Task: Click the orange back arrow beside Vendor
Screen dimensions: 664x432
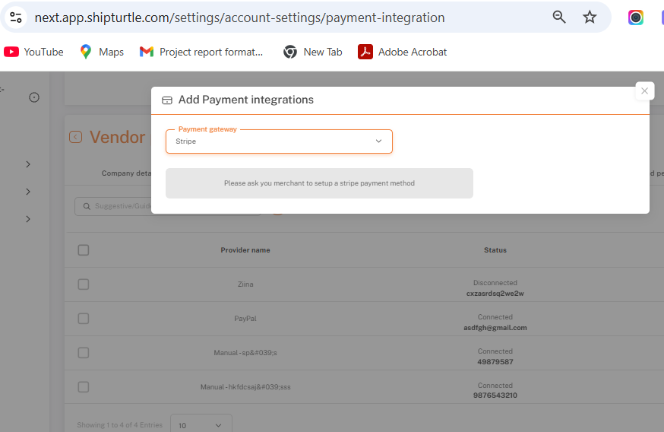Action: [75, 137]
